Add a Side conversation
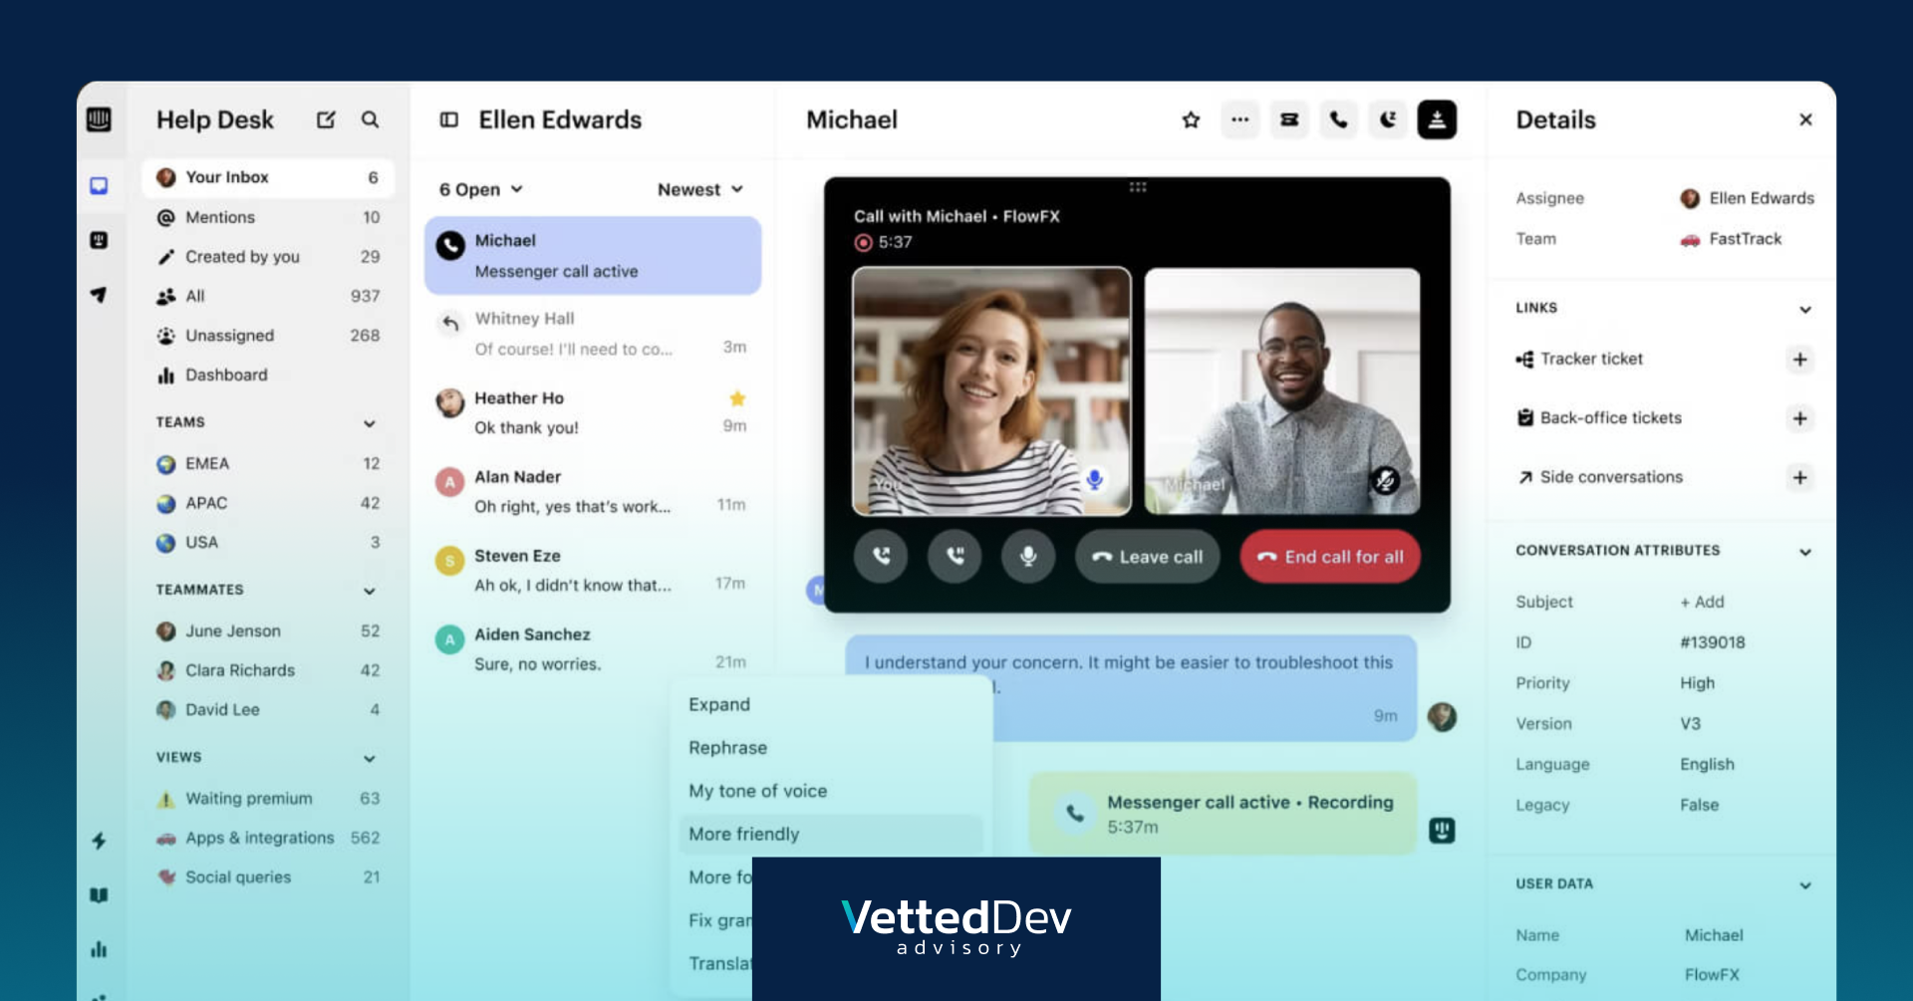 (x=1799, y=477)
